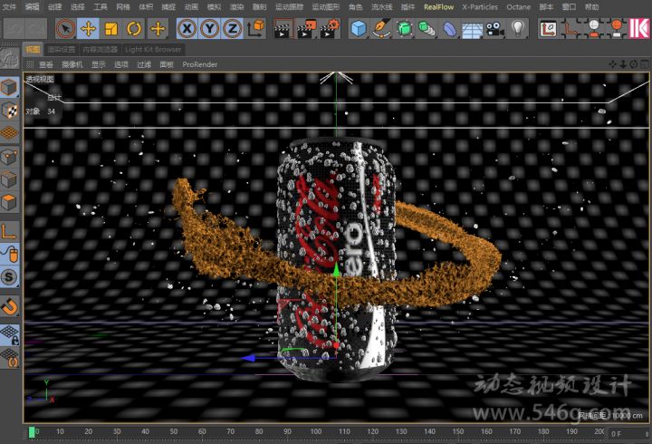652x444 pixels.
Task: Switch to Light Kit Browser tab
Action: coord(153,49)
